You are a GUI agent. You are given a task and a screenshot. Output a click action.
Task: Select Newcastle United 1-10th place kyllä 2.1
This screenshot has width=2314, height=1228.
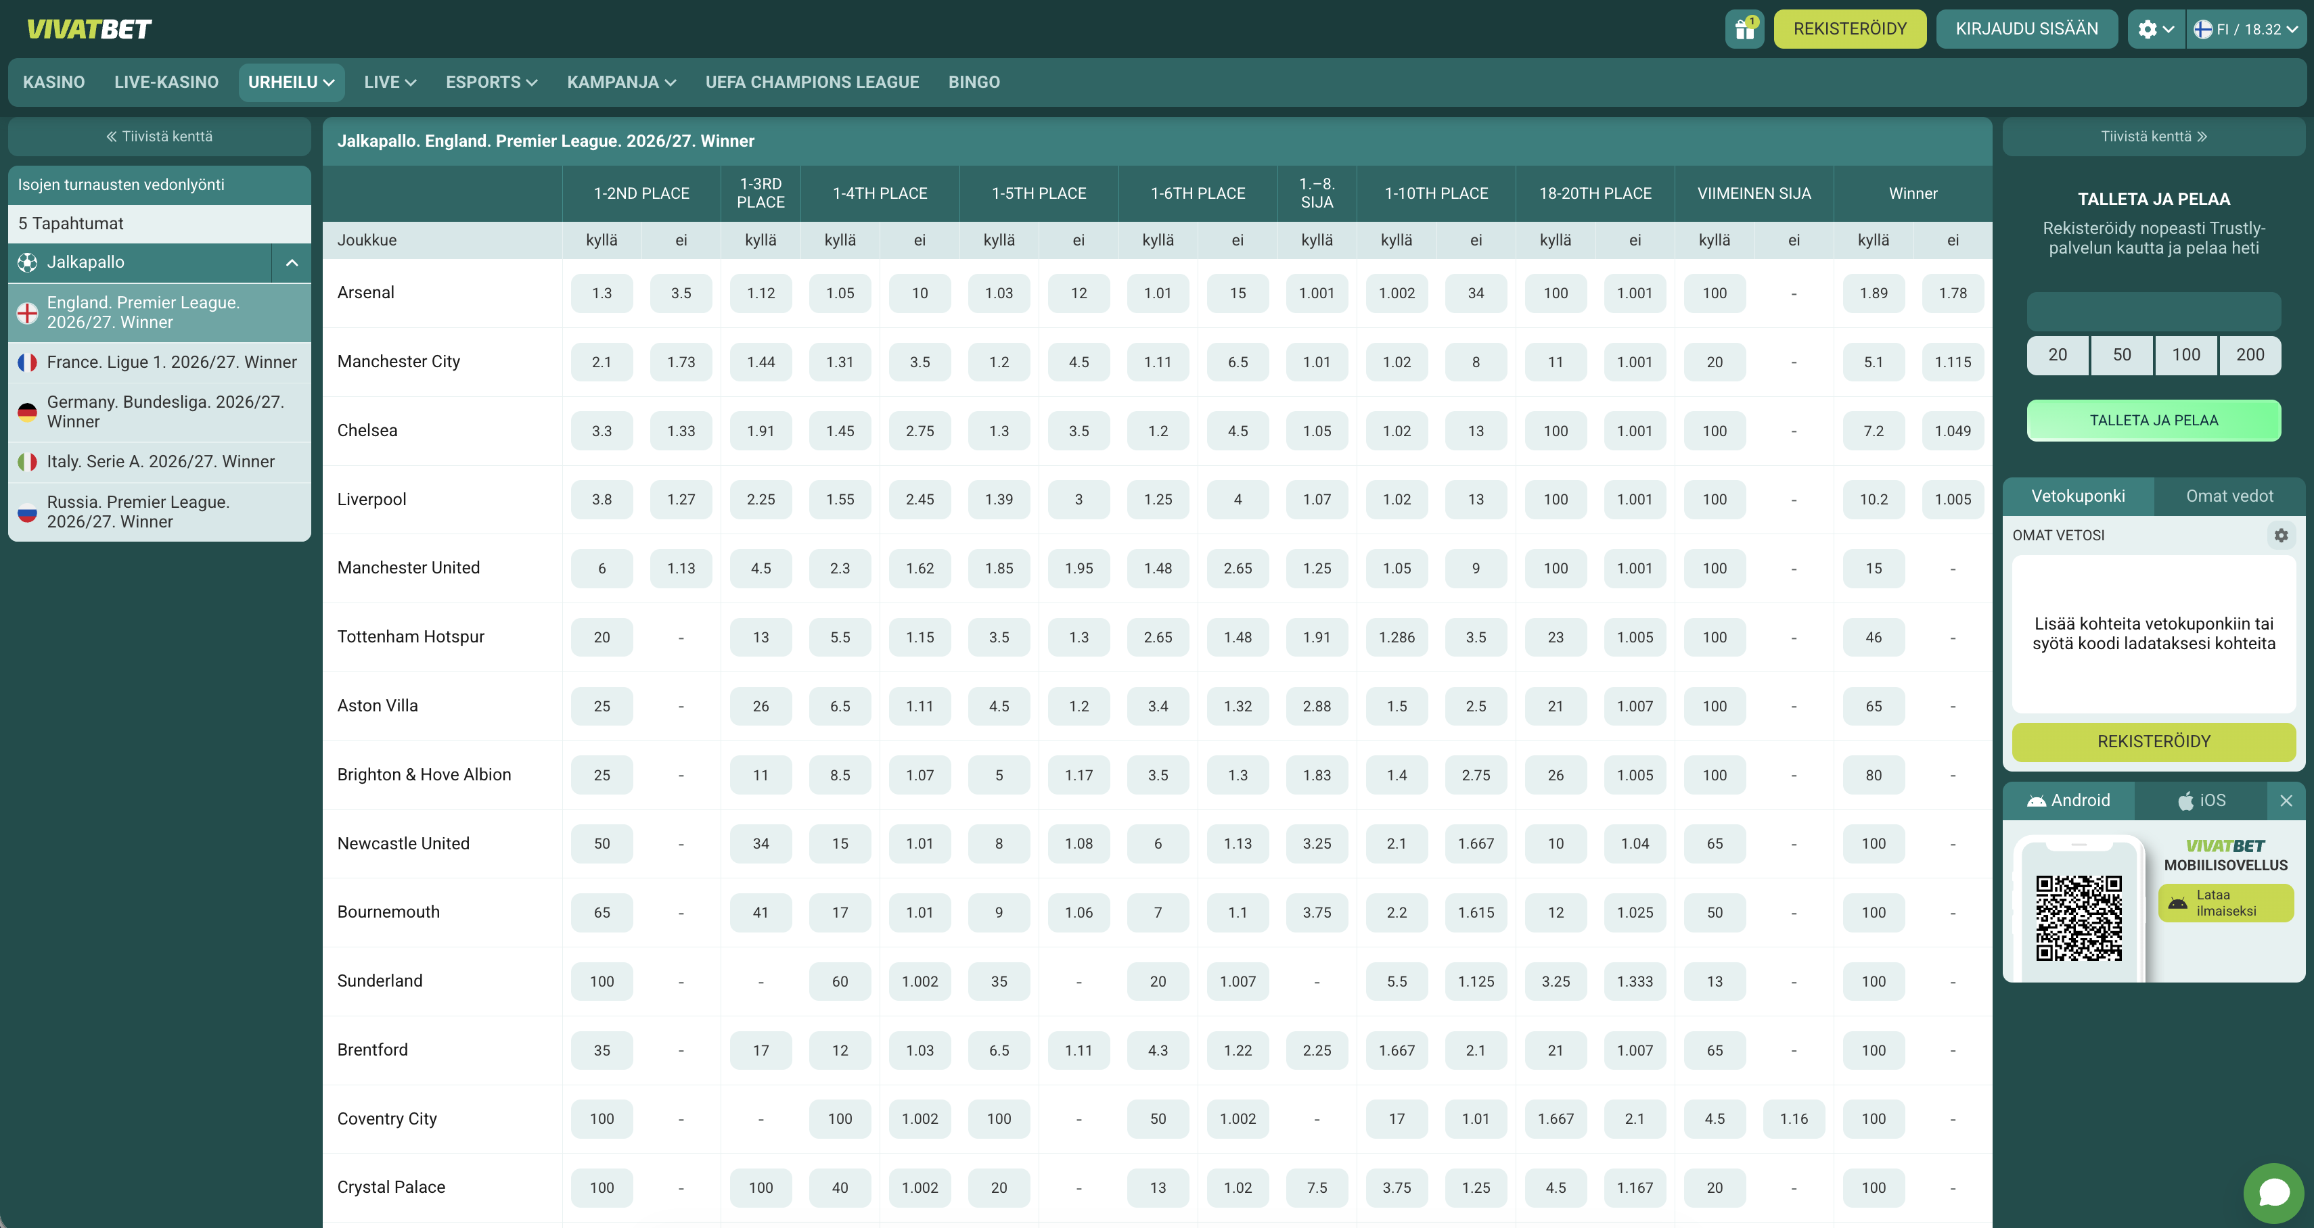[1397, 844]
